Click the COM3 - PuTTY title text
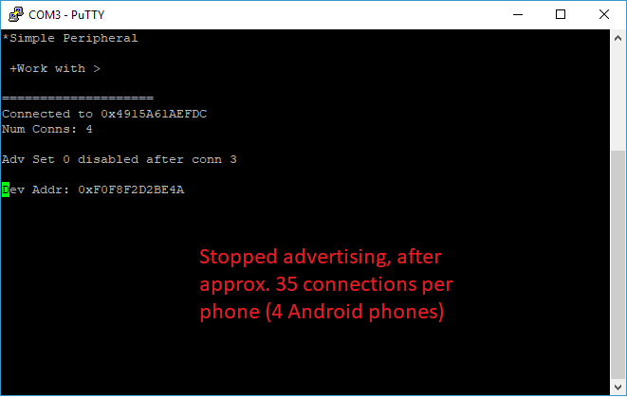Image resolution: width=627 pixels, height=397 pixels. click(x=66, y=15)
